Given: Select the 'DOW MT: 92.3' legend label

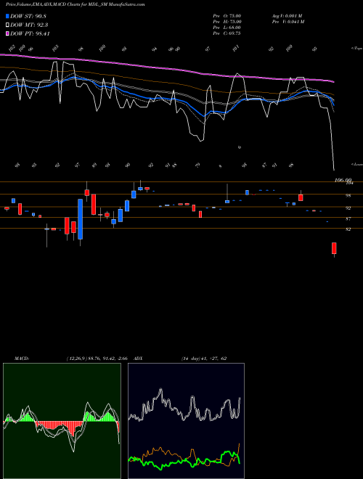Looking at the screenshot, I should [x=29, y=25].
